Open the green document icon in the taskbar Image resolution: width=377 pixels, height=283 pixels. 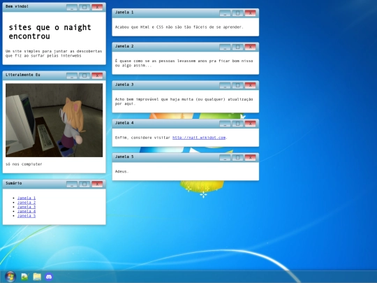(25, 277)
